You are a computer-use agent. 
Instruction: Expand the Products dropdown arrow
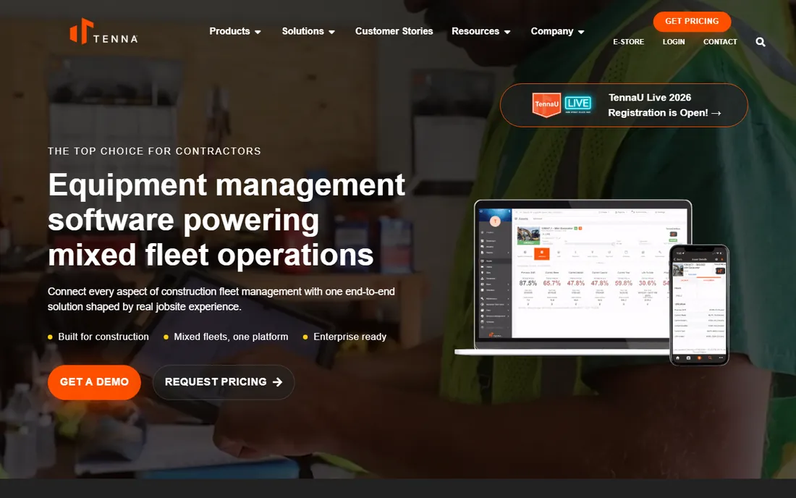tap(258, 32)
